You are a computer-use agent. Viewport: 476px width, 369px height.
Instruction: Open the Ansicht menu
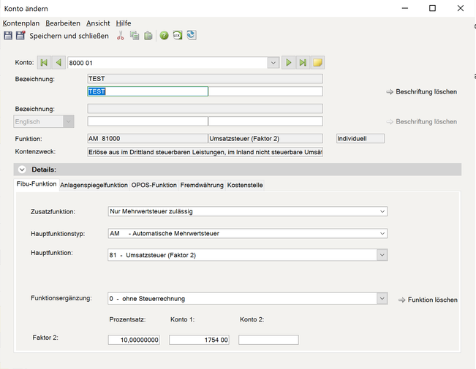(98, 23)
